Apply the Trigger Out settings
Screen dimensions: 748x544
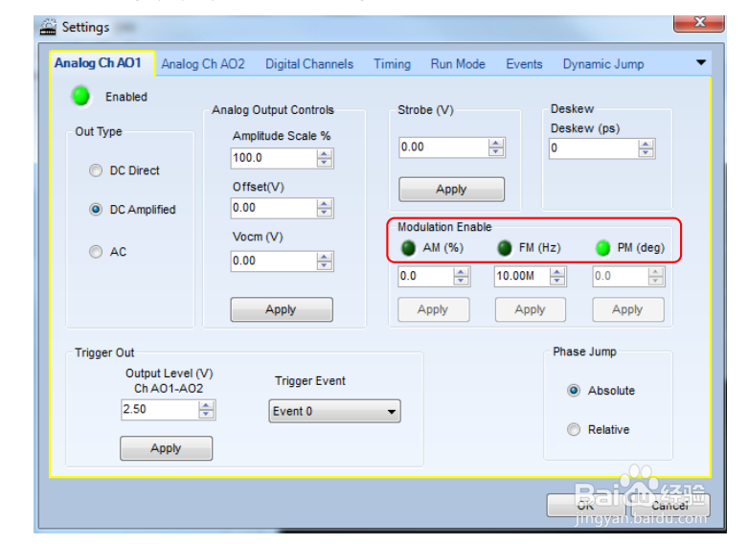click(x=166, y=448)
